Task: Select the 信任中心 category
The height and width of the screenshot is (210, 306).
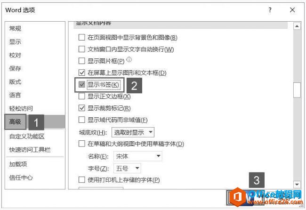Action: pyautogui.click(x=35, y=178)
